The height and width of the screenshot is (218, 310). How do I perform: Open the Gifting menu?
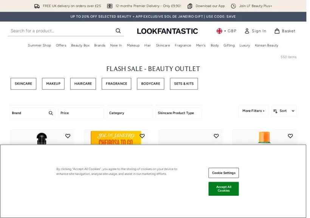[x=229, y=45]
